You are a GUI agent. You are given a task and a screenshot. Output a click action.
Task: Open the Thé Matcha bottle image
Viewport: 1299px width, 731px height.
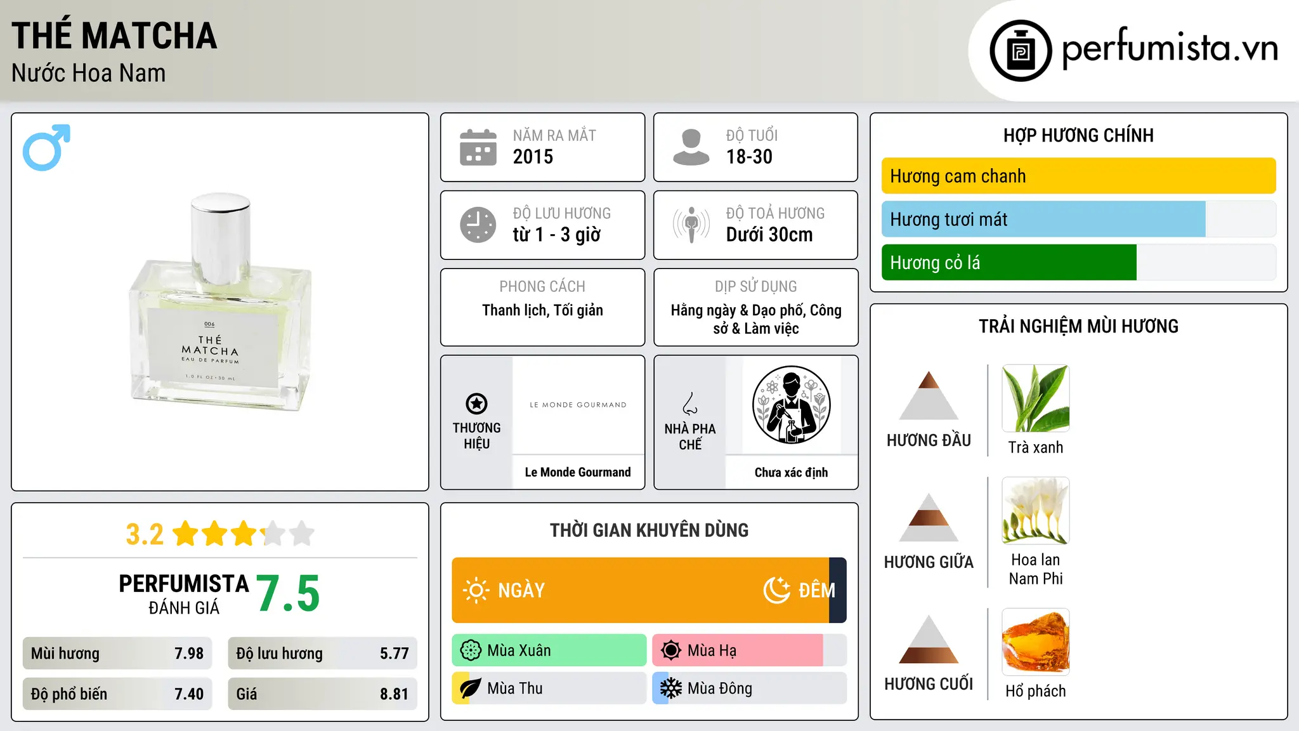click(x=220, y=302)
